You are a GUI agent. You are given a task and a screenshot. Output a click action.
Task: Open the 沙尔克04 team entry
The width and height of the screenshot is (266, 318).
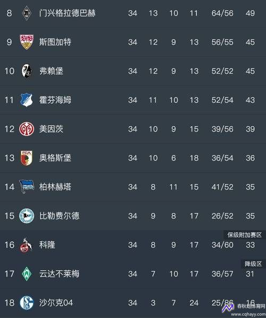point(56,303)
